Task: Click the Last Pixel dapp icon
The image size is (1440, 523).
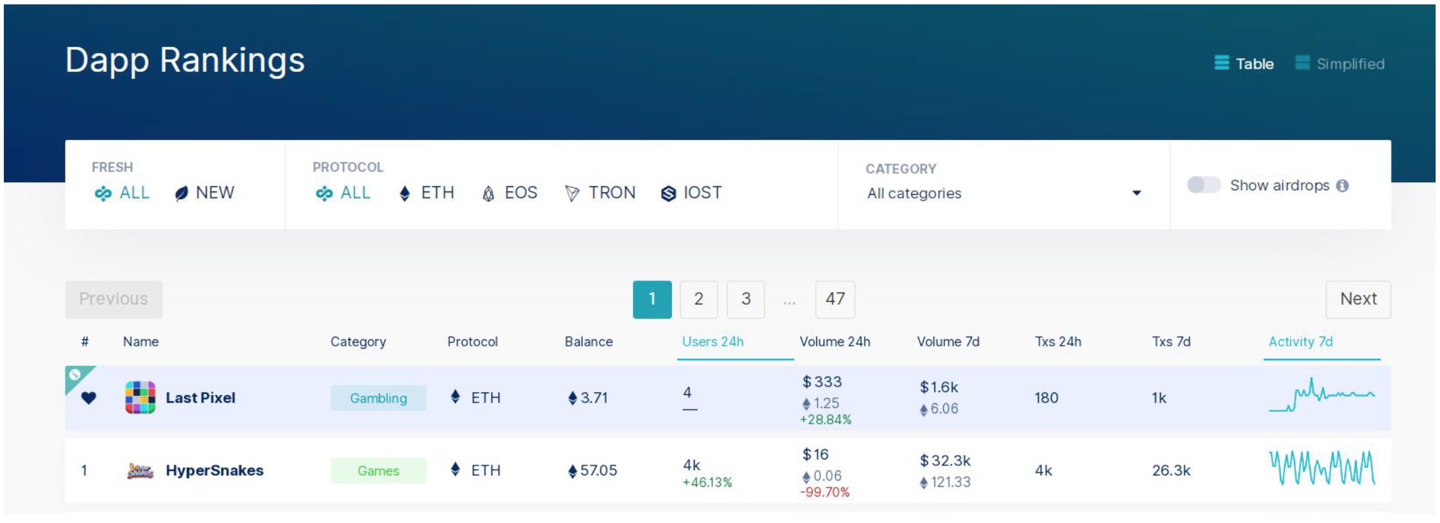Action: (x=140, y=397)
